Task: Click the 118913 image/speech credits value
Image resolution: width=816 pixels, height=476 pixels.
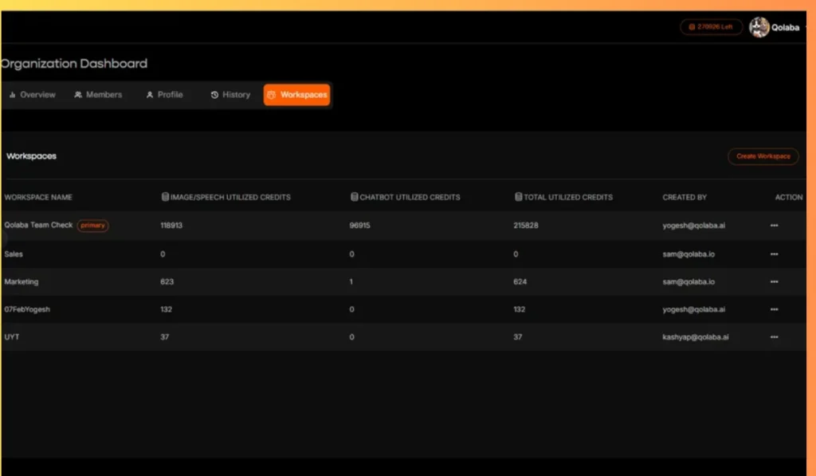Action: (x=171, y=226)
